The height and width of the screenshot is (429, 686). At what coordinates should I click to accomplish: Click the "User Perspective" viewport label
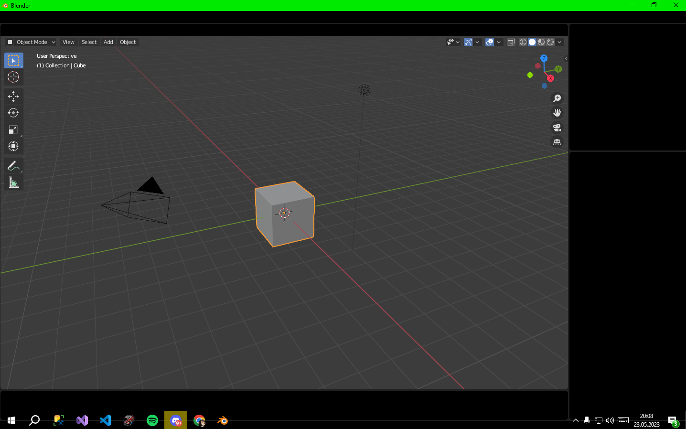[57, 56]
